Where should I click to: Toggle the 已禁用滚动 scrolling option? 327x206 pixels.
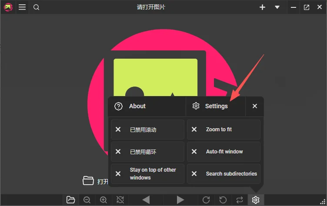(148, 130)
